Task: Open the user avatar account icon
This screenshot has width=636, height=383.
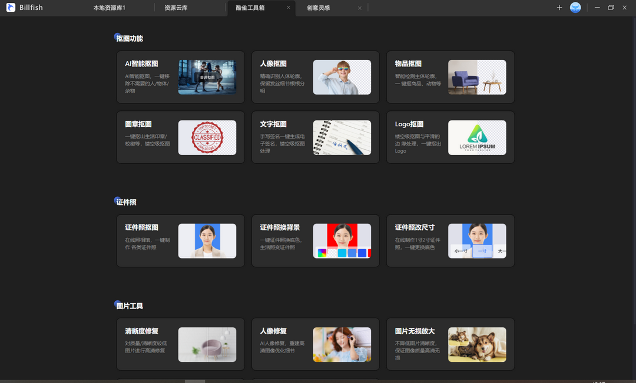Action: tap(575, 8)
